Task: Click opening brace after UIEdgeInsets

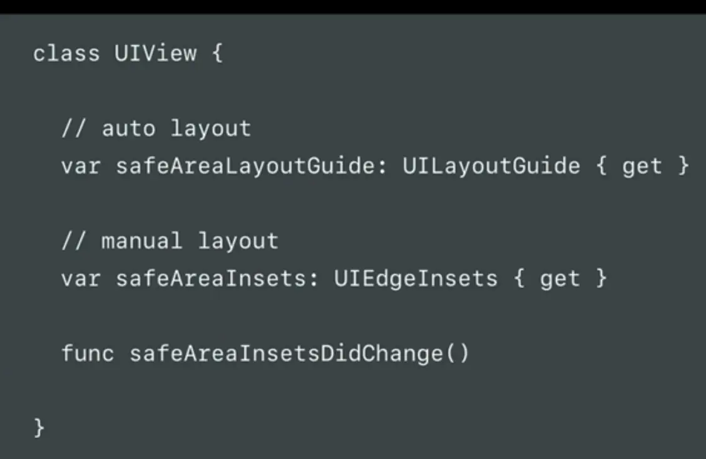Action: pyautogui.click(x=519, y=278)
